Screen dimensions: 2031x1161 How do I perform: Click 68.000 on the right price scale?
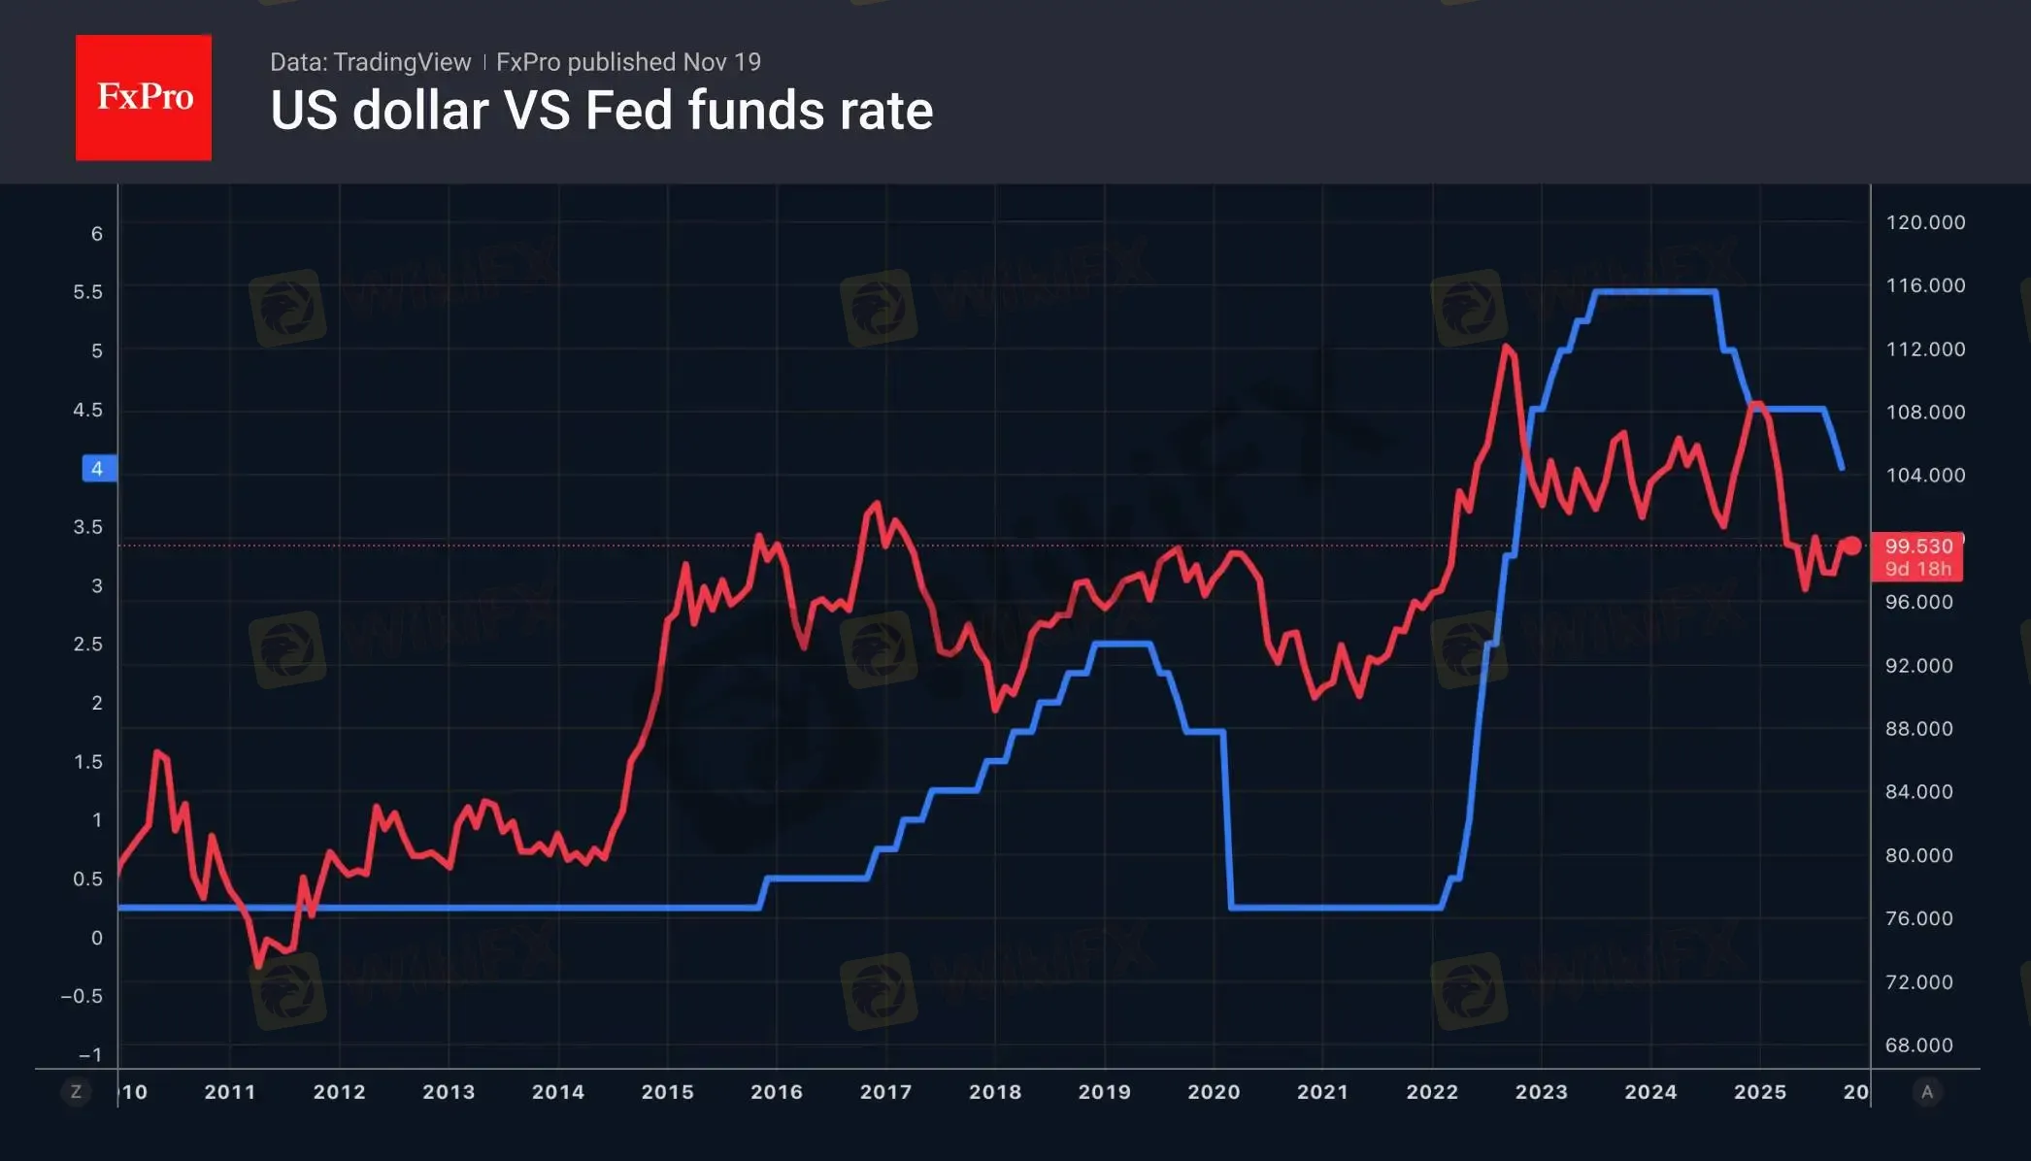1918,1045
